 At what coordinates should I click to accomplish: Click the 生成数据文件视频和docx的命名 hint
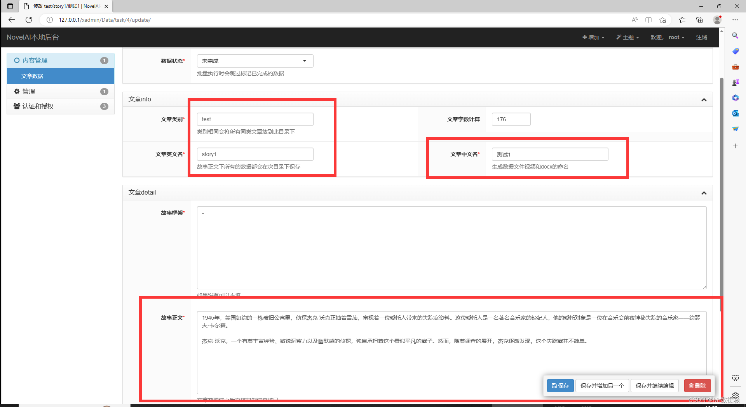pos(530,167)
